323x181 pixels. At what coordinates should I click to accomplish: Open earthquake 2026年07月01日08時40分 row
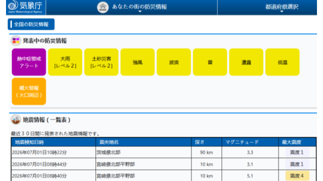pyautogui.click(x=164, y=176)
